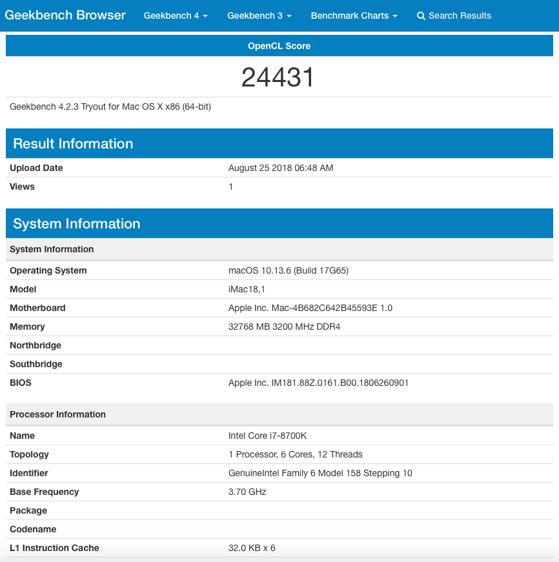559x562 pixels.
Task: Click the Model row label
Action: click(x=23, y=289)
